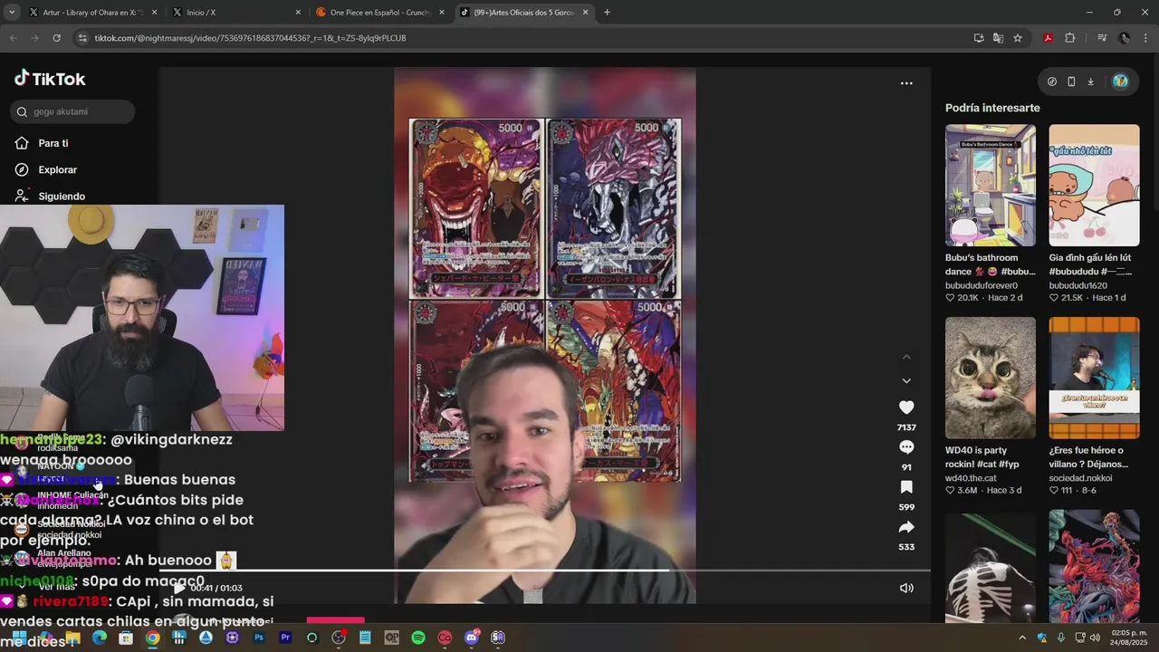Like the video with the heart icon
Screen dimensions: 1159x652
coord(906,407)
